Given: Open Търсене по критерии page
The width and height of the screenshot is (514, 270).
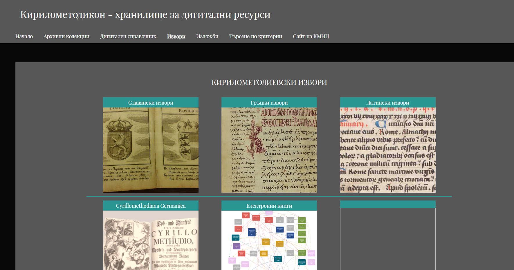Looking at the screenshot, I should coord(255,37).
